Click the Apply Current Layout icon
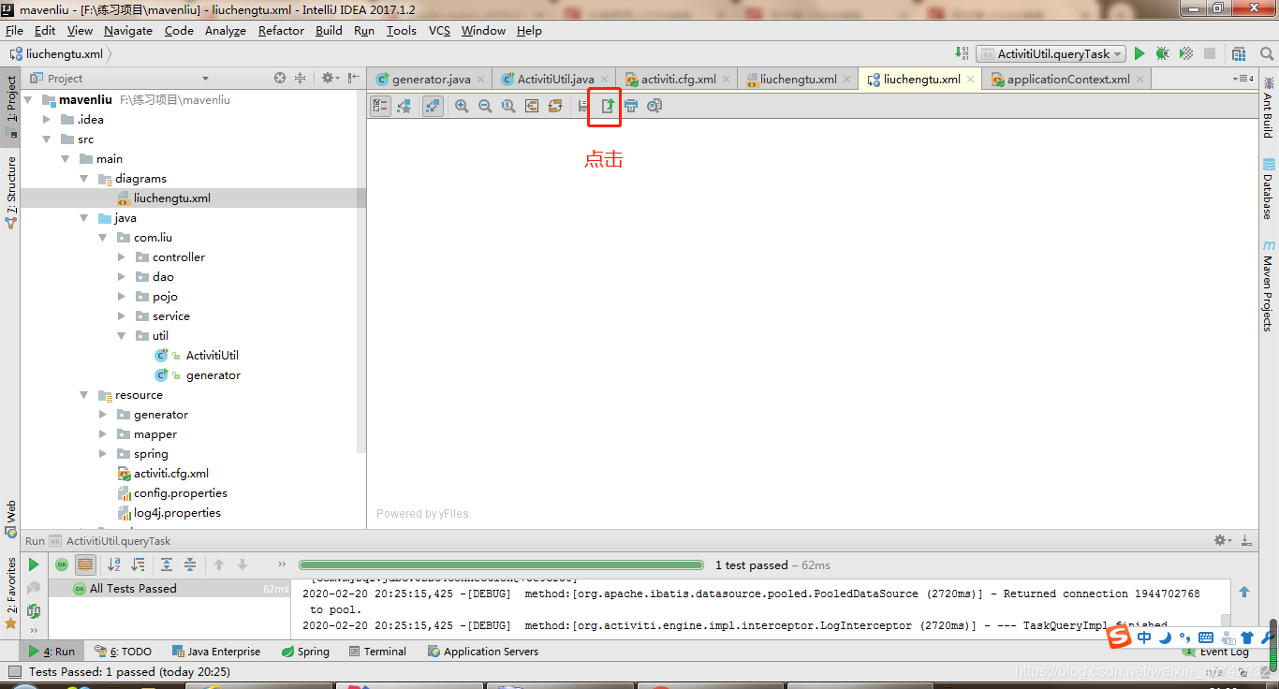Screen dimensions: 1279x689 pos(555,106)
